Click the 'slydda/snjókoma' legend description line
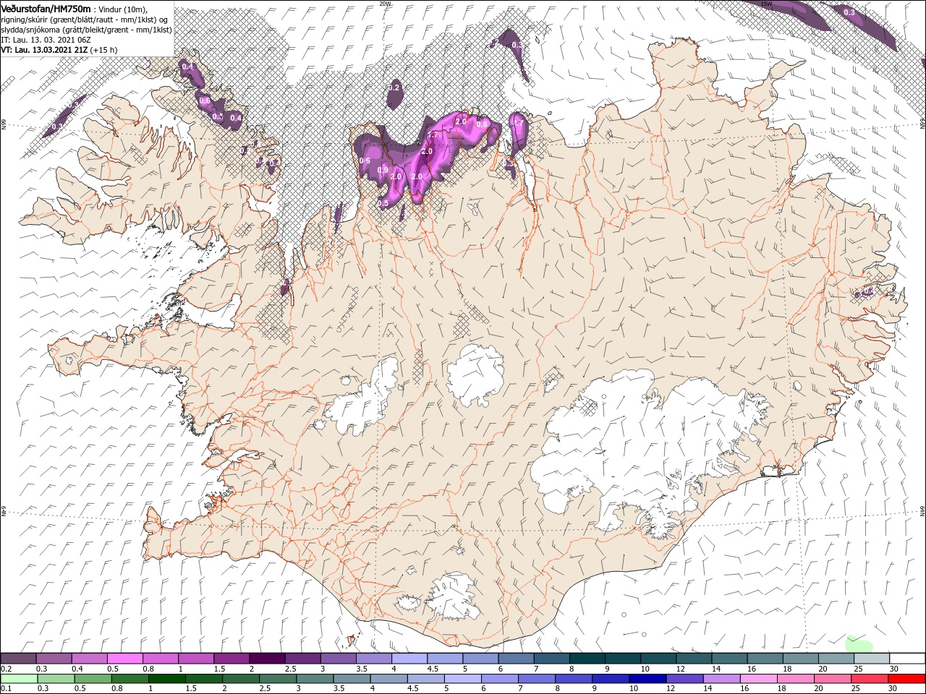This screenshot has height=694, width=926. point(86,30)
